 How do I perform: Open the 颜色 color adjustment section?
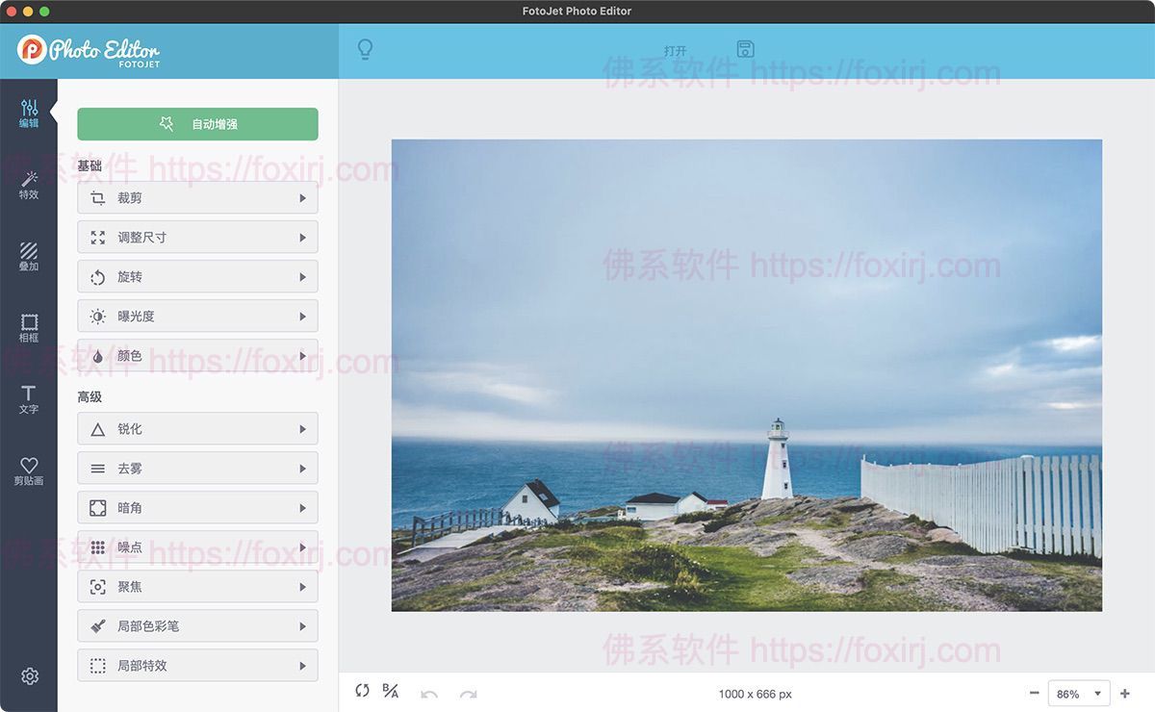coord(197,355)
